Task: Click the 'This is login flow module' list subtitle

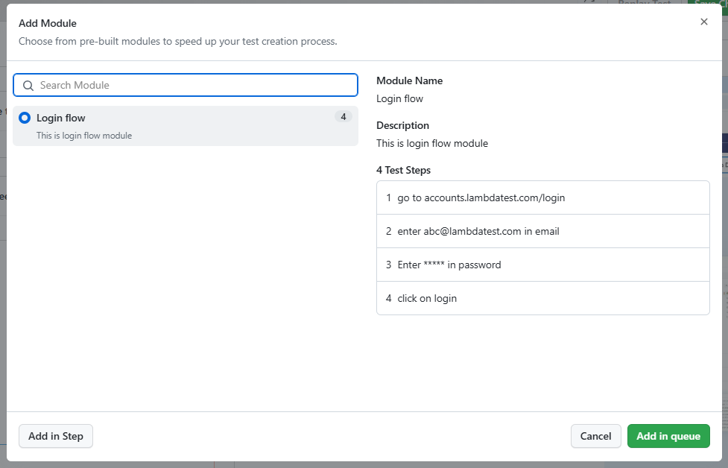Action: pyautogui.click(x=84, y=136)
